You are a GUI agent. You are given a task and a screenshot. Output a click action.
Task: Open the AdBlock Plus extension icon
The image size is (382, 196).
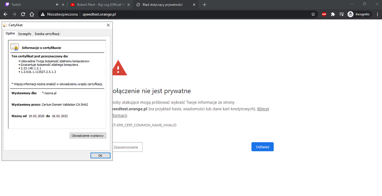(324, 14)
